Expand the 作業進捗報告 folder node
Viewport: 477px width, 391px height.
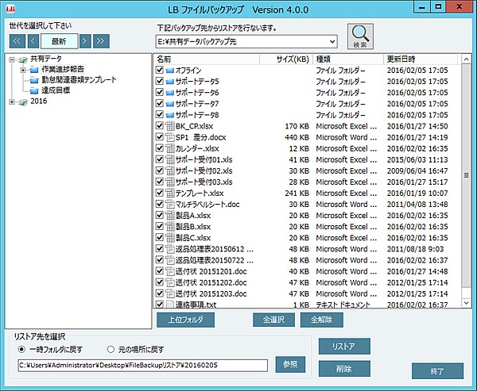point(24,70)
